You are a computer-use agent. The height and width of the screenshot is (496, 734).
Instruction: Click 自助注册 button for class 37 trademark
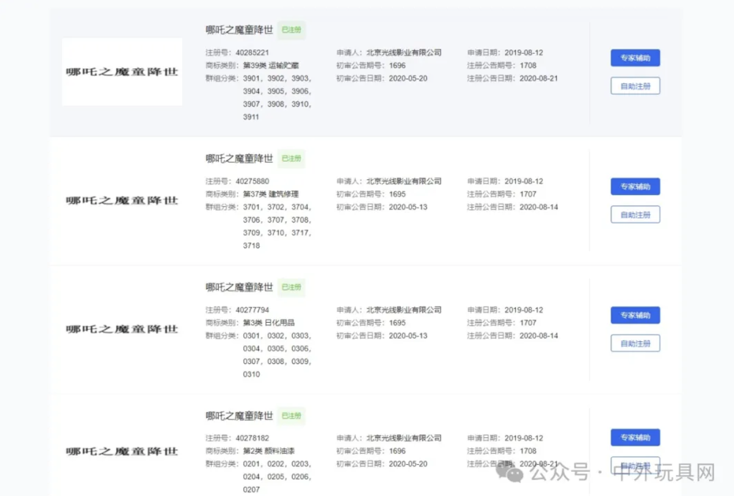tap(635, 214)
